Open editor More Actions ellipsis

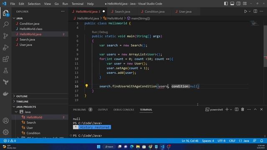(262, 11)
